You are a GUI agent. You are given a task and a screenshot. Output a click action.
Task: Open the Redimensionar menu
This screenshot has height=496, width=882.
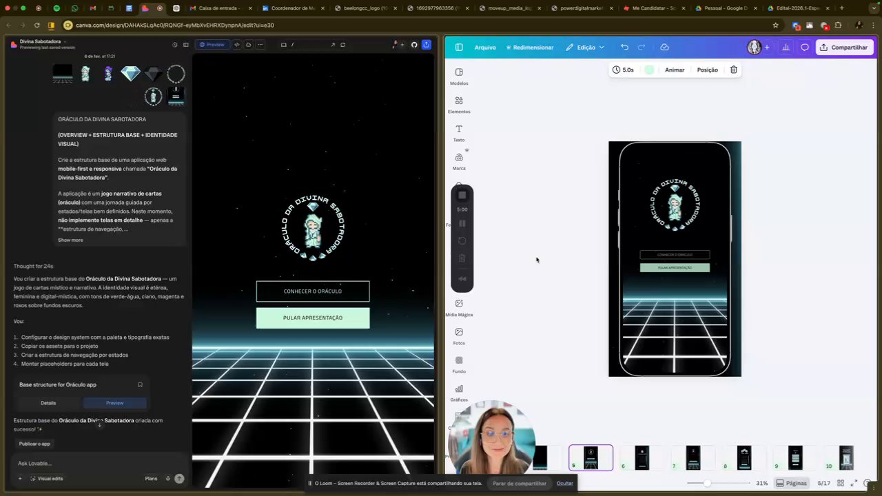coord(529,47)
